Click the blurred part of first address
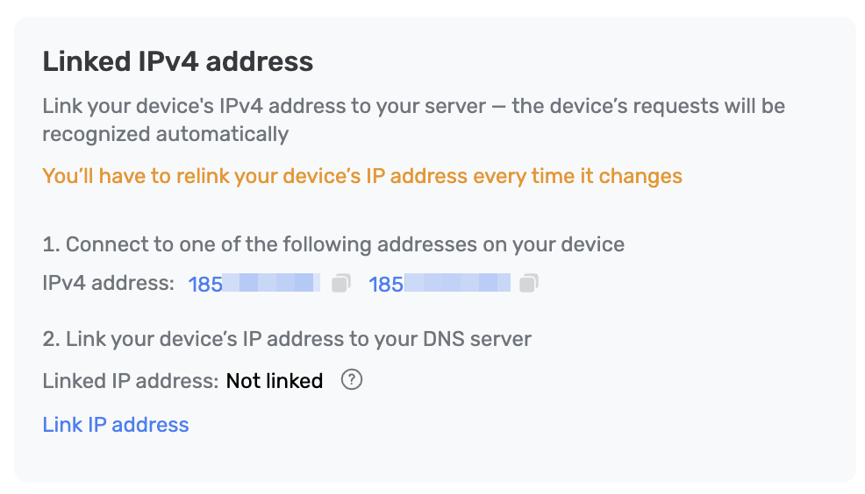 [x=271, y=283]
